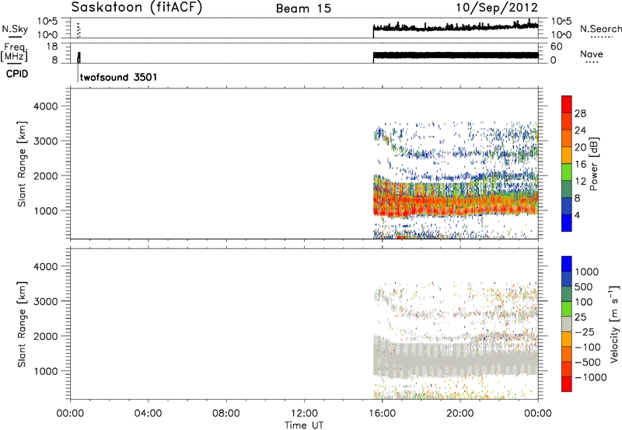The image size is (622, 430).
Task: Click the Beam 15 label
Action: coord(303,9)
